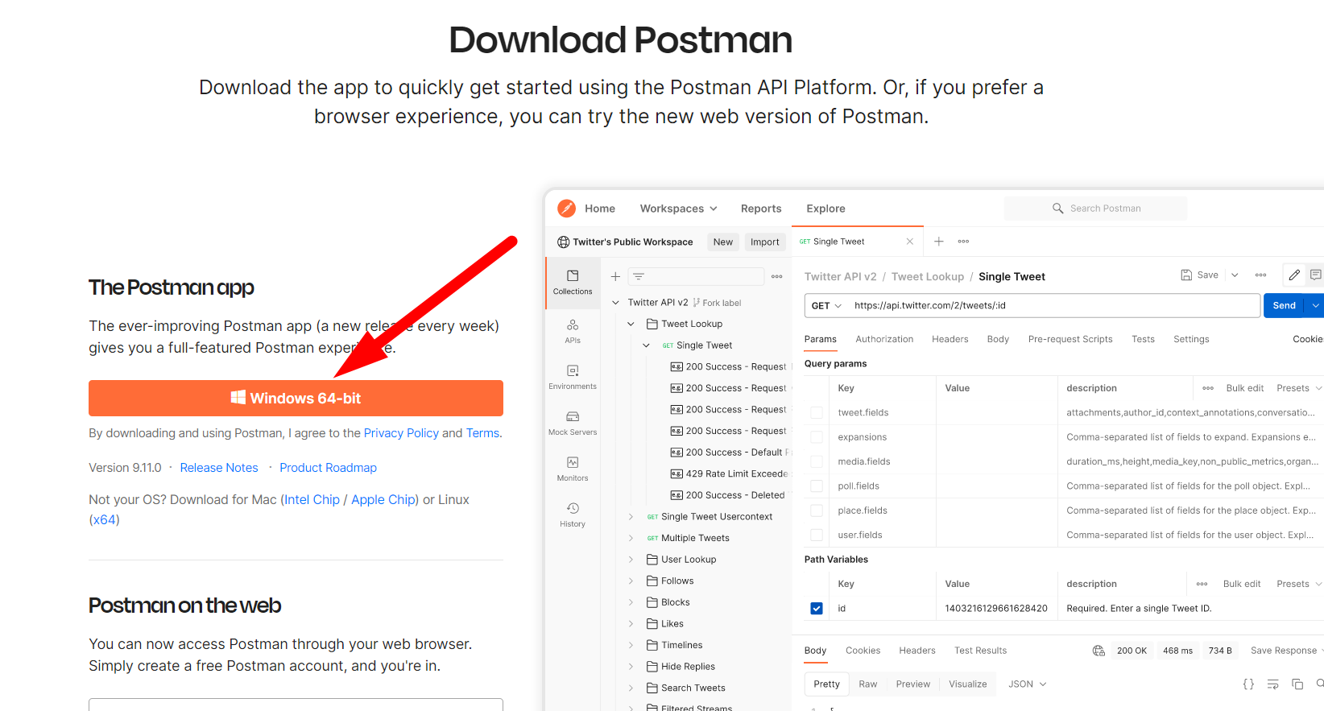This screenshot has width=1324, height=711.
Task: Click plus icon to add collection
Action: click(x=615, y=276)
